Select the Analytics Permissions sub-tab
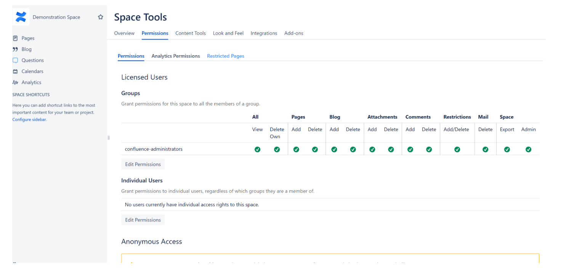 pos(175,56)
